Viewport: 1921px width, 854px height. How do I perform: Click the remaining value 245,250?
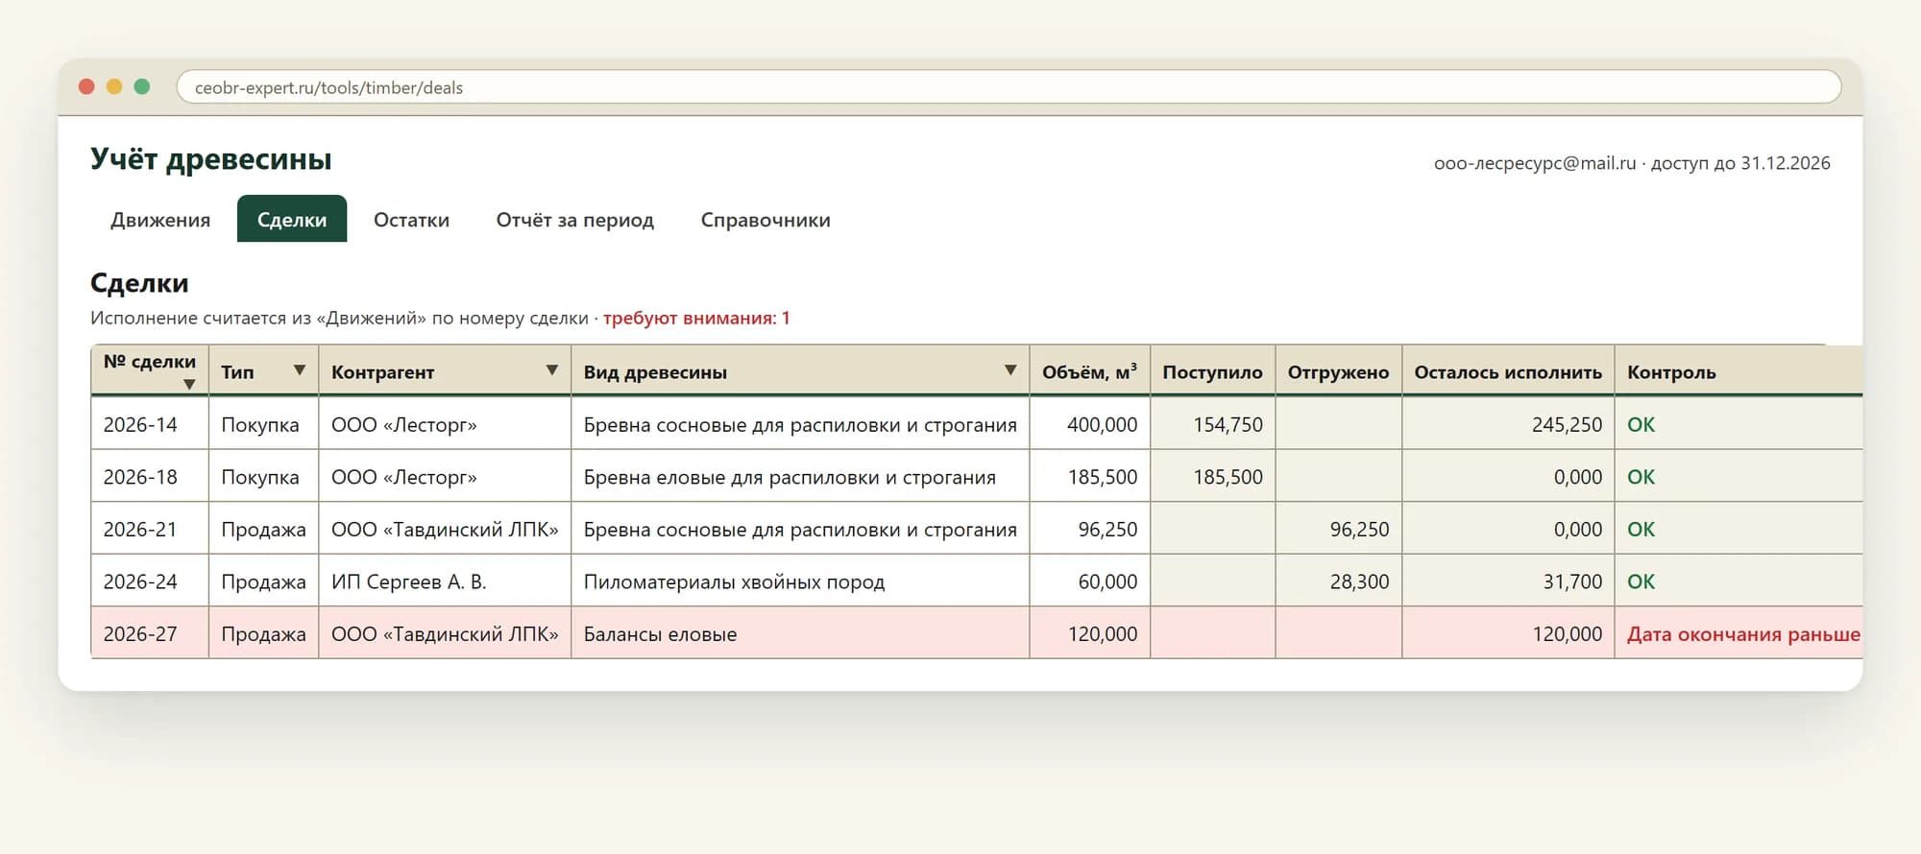pos(1567,424)
